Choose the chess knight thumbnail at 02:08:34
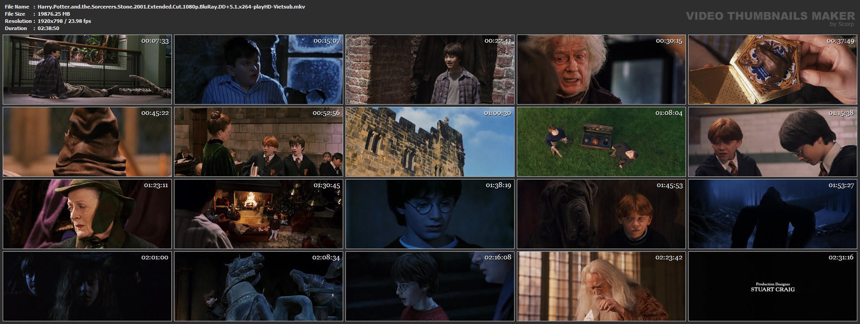 point(258,286)
